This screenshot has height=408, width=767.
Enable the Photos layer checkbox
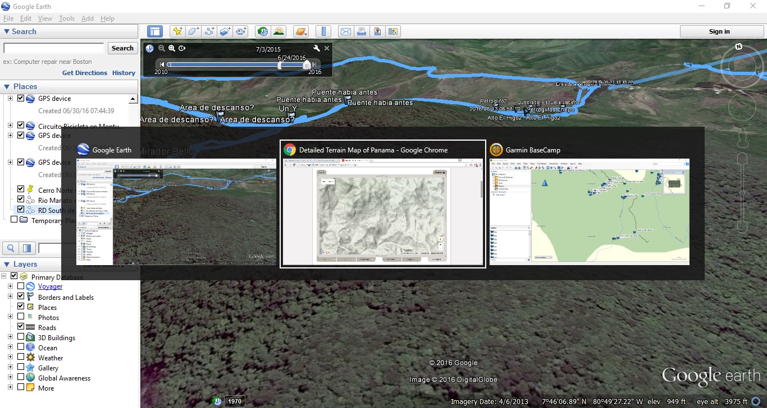coord(21,317)
